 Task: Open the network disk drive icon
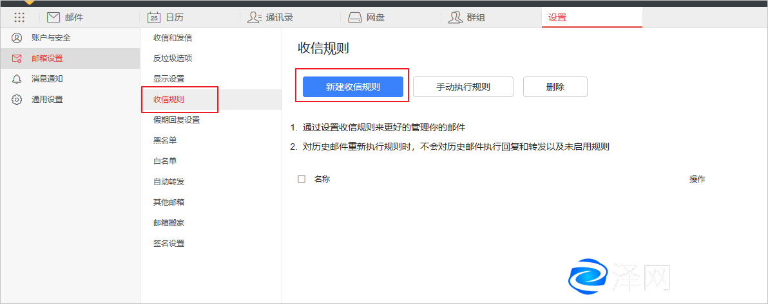[x=355, y=17]
